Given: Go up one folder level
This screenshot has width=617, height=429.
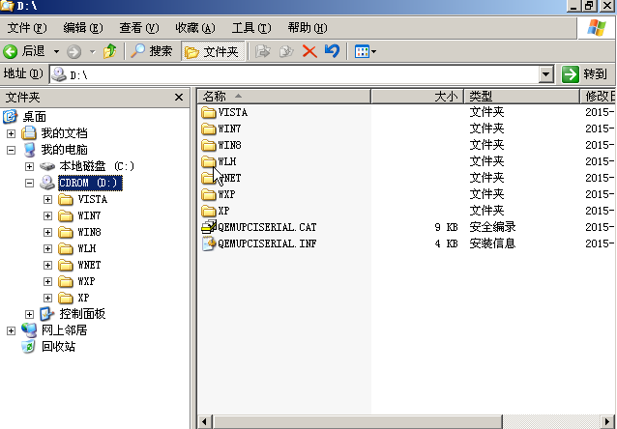Looking at the screenshot, I should 110,50.
